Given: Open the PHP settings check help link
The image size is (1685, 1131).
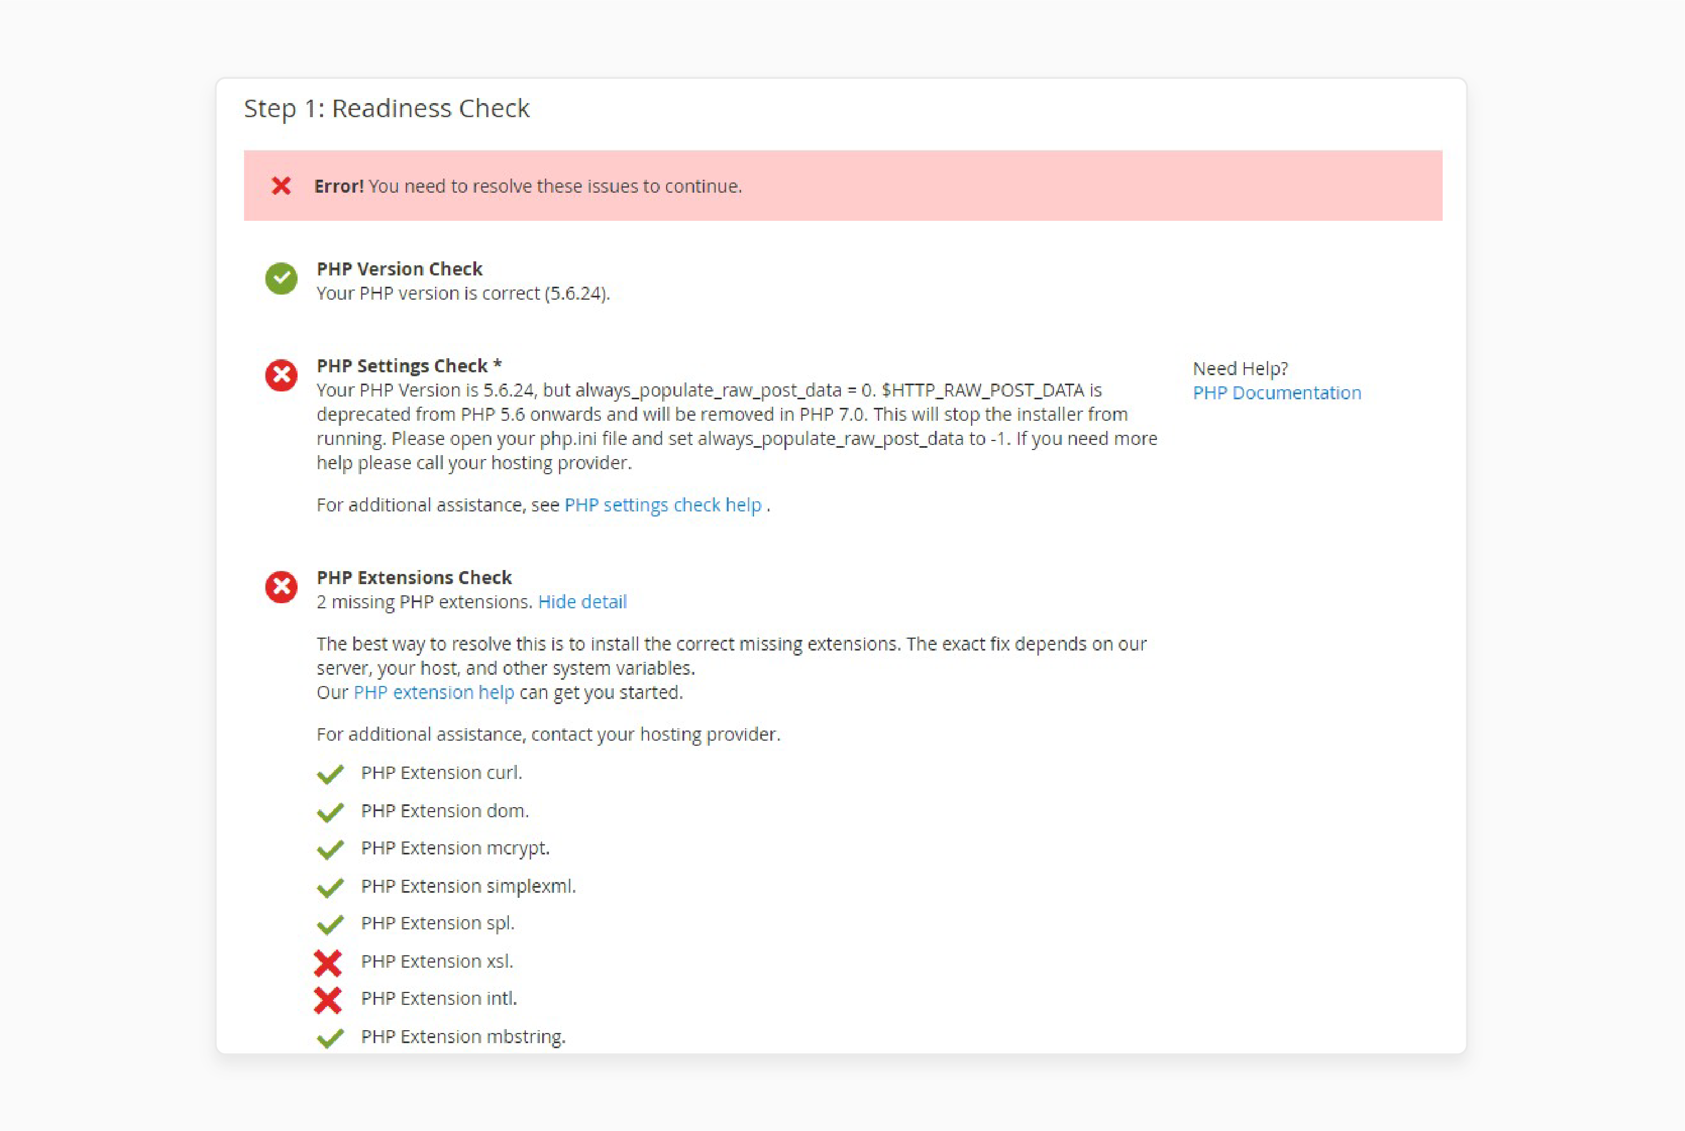Looking at the screenshot, I should click(x=663, y=505).
